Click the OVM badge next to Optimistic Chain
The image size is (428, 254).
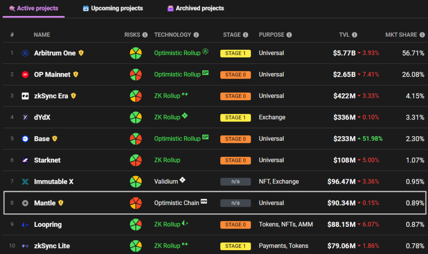pos(204,201)
